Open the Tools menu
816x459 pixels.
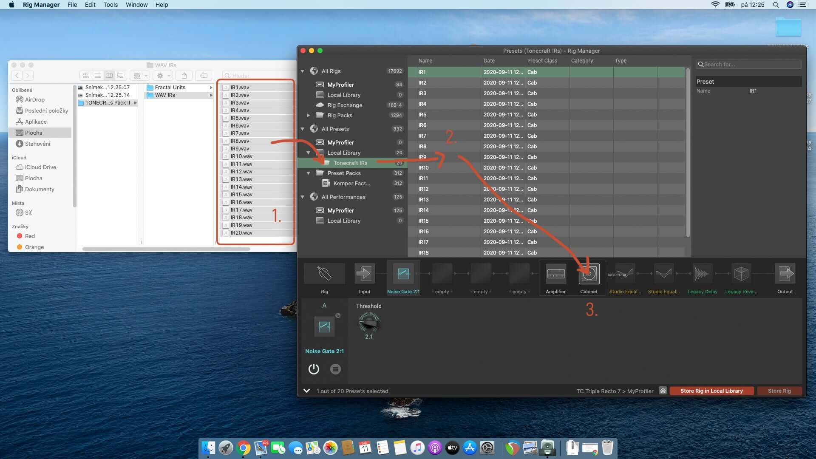110,5
